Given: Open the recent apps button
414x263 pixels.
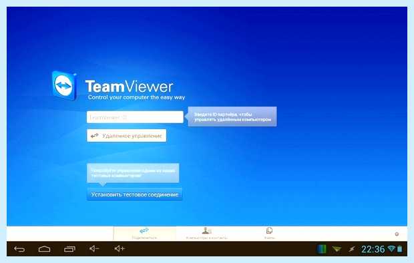Looking at the screenshot, I should point(69,249).
